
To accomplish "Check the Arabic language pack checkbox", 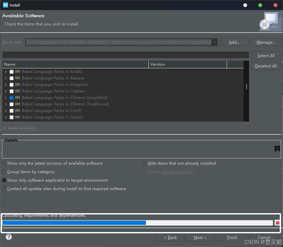I will point(11,72).
